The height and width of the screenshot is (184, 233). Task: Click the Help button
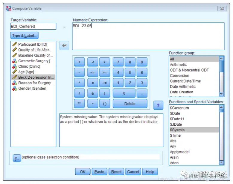click(150, 172)
